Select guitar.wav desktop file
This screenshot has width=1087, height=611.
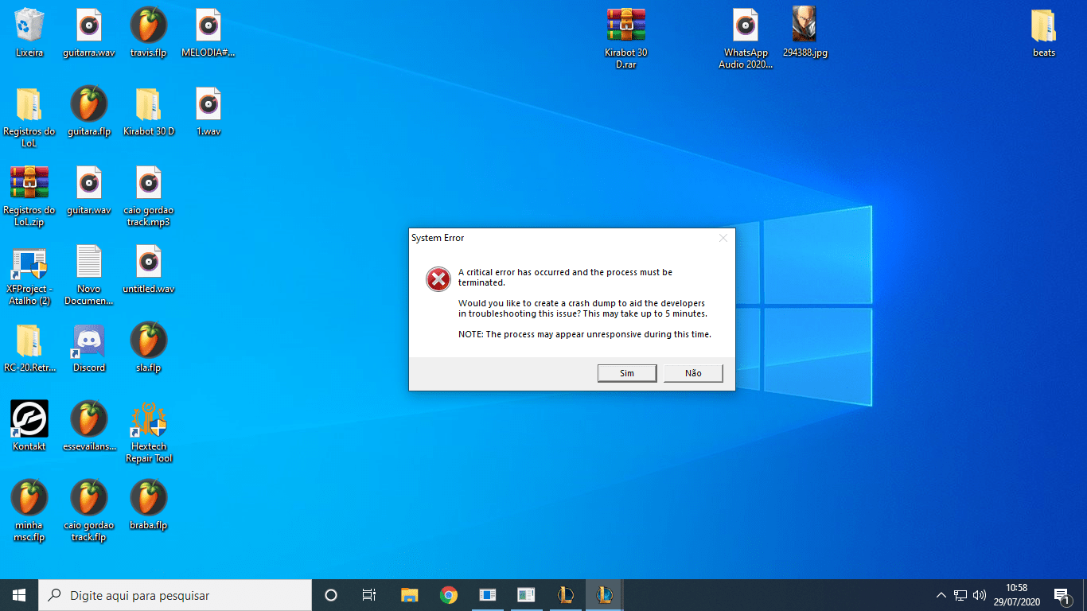coord(89,190)
